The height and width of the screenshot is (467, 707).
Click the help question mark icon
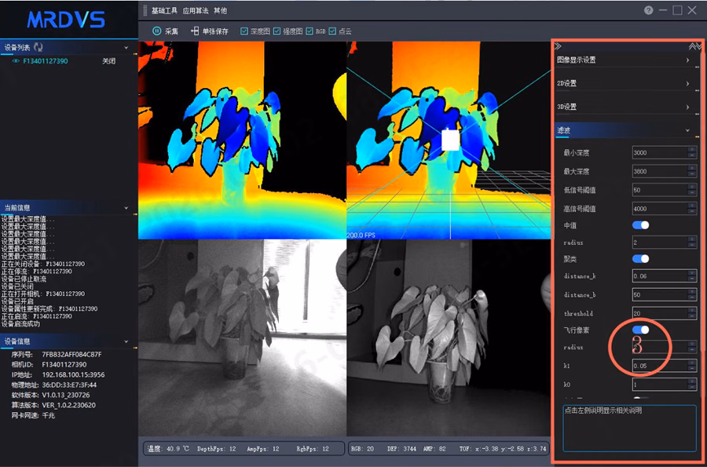[648, 10]
